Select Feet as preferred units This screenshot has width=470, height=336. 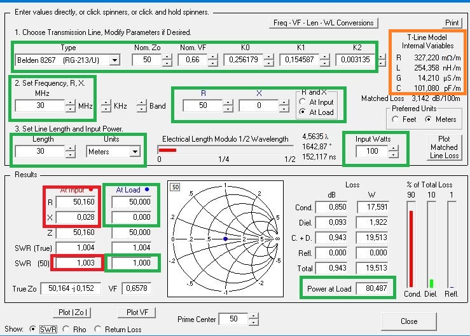(396, 119)
